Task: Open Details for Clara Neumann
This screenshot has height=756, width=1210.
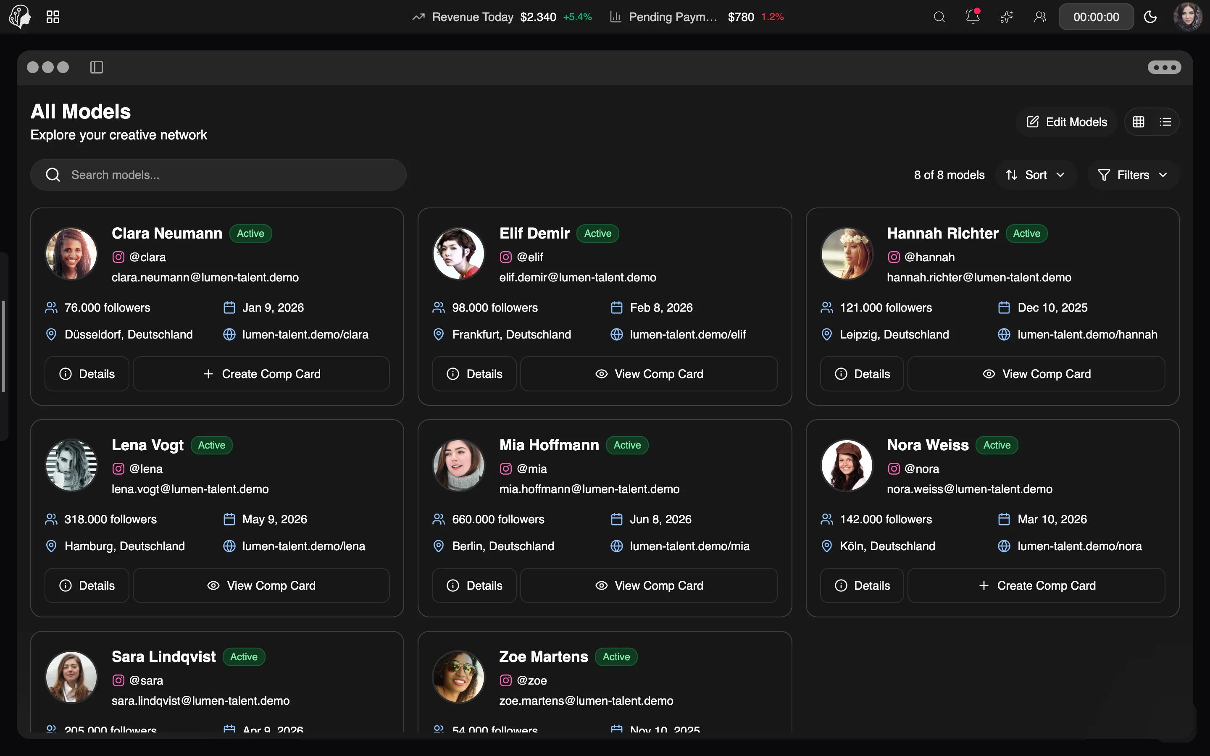Action: 87,373
